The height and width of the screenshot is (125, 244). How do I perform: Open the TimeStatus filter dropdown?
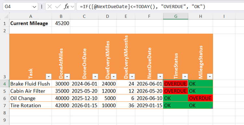(185, 76)
